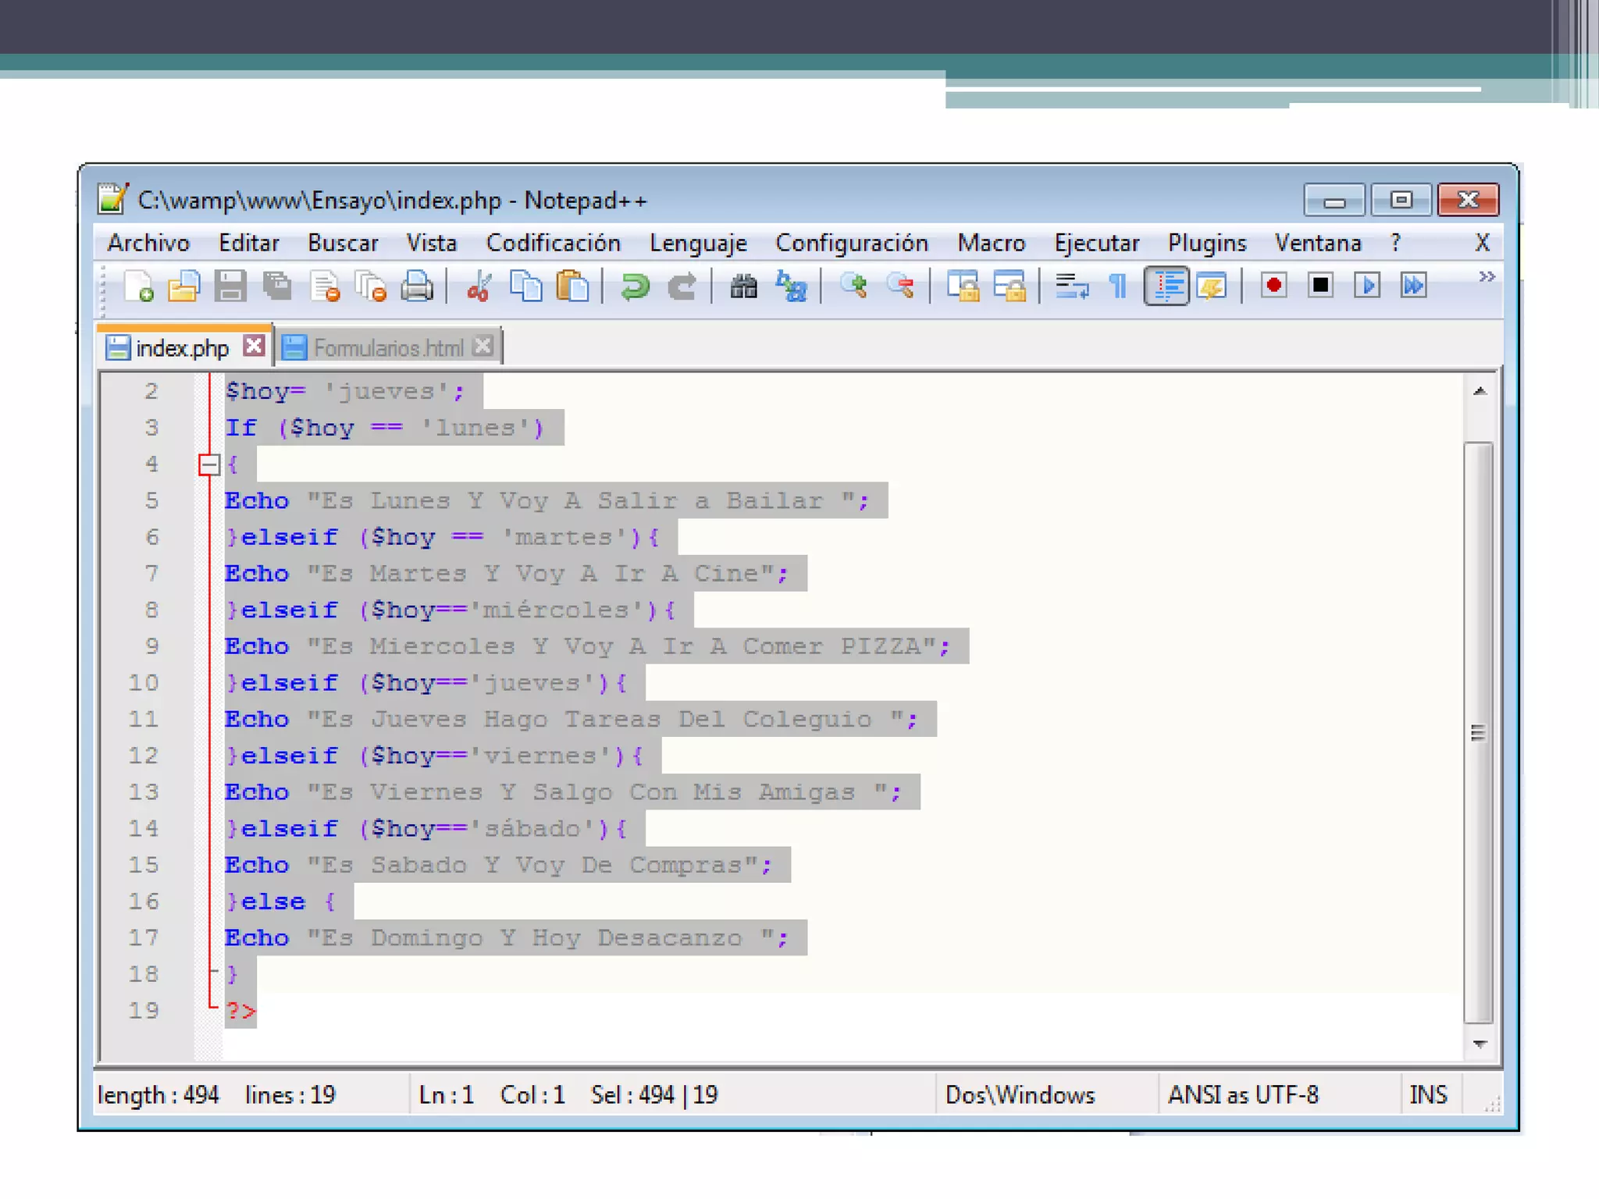Click the code line "$hoy= 'jueves';"
The image size is (1599, 1199).
point(344,391)
